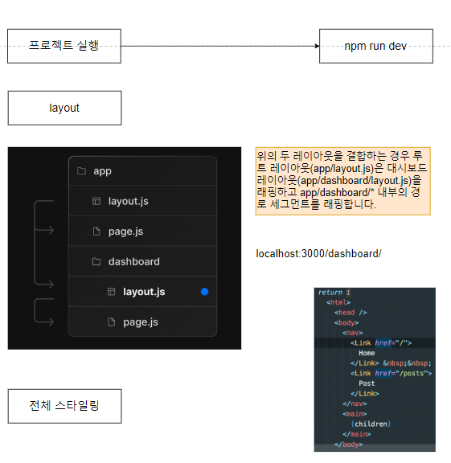Click the localhost:3000/dashboard/ text
Viewport: 451px width, 463px height.
point(318,254)
